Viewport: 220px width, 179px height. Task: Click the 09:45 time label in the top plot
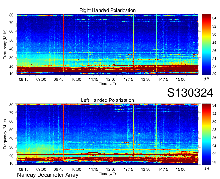(59, 79)
